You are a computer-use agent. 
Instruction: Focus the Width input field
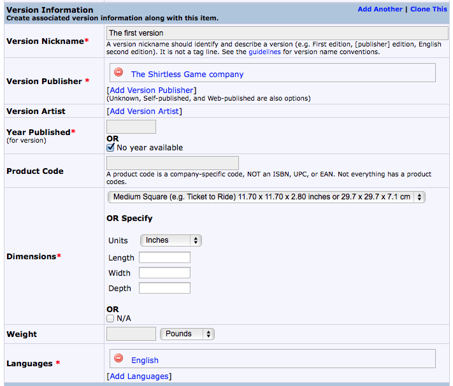coord(164,273)
